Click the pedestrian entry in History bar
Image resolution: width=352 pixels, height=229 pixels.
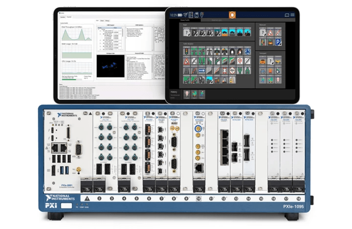pos(202,94)
